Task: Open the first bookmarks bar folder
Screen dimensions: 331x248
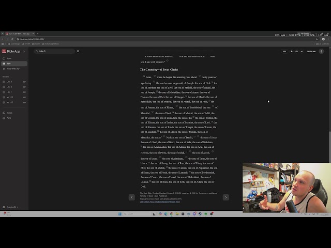Action: [14, 44]
